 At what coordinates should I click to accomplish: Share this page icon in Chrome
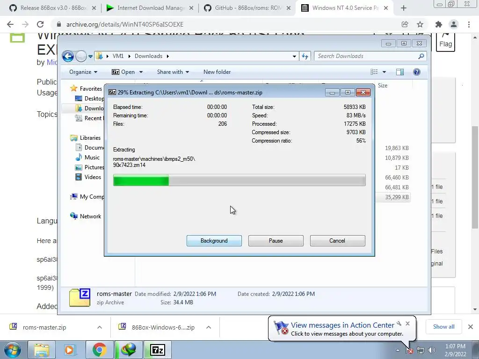(405, 24)
